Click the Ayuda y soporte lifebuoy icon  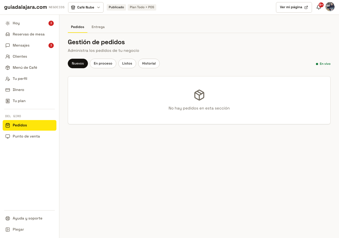click(x=8, y=218)
